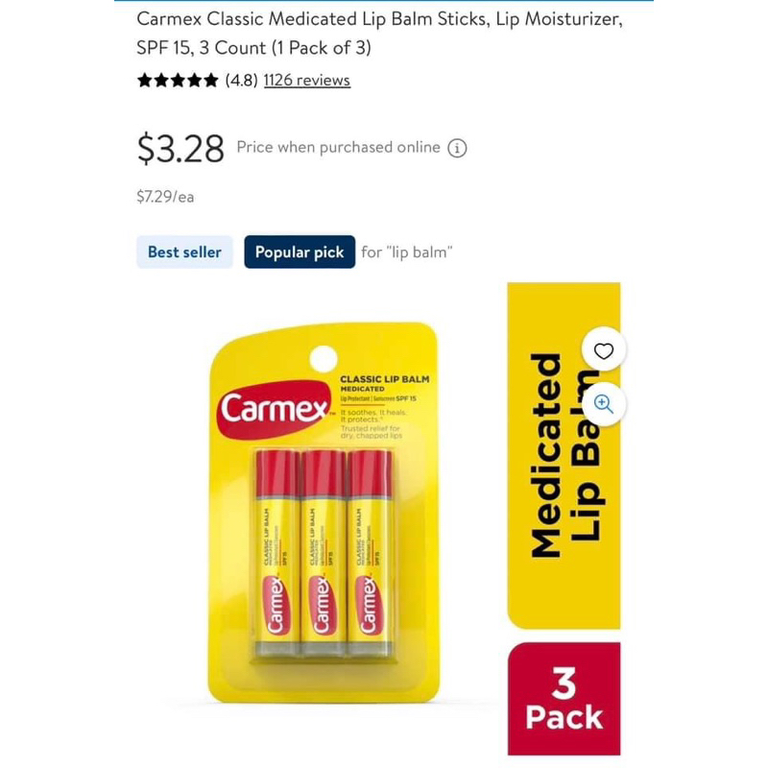Select the Popular pick badge
Image resolution: width=768 pixels, height=768 pixels.
(300, 252)
